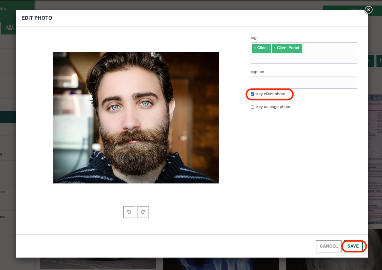The height and width of the screenshot is (270, 382).
Task: Close the Edit Photo dialog
Action: 368,10
